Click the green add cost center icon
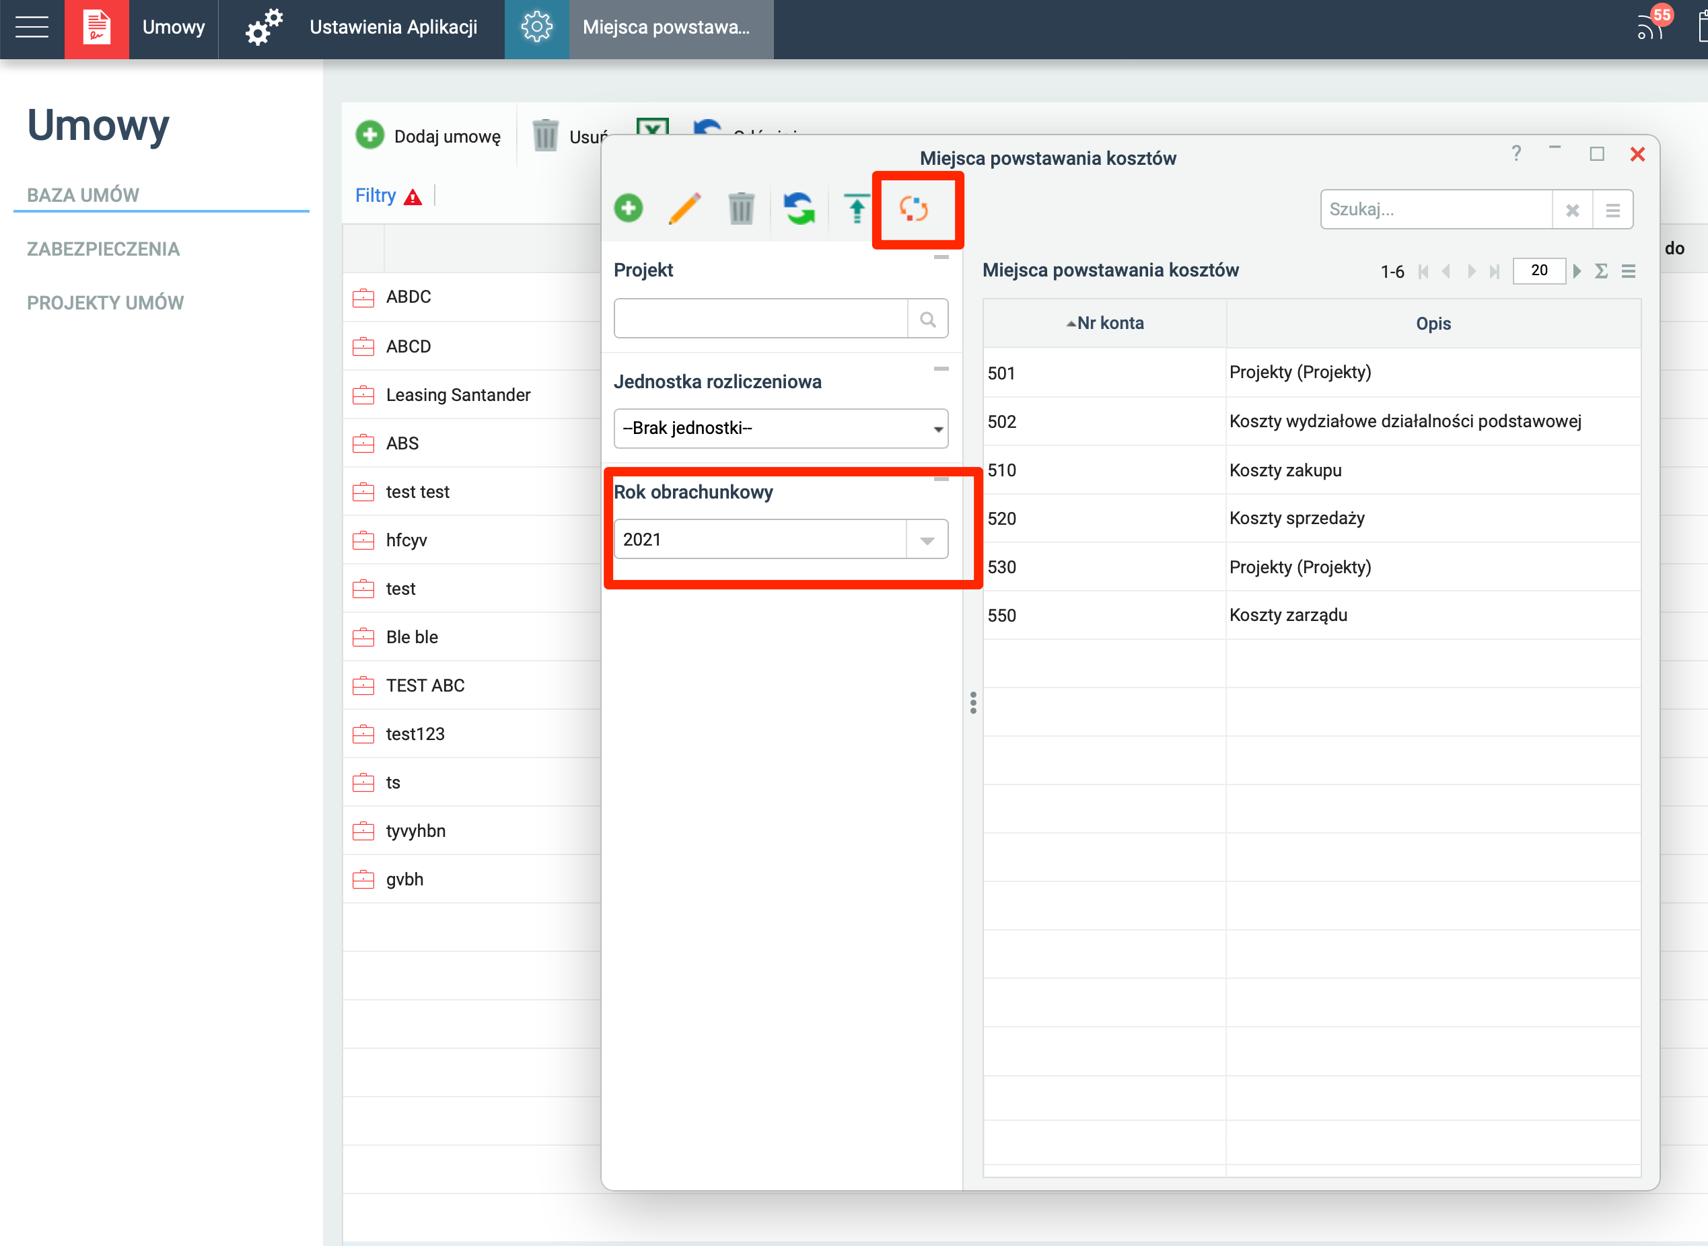This screenshot has height=1246, width=1708. 628,208
